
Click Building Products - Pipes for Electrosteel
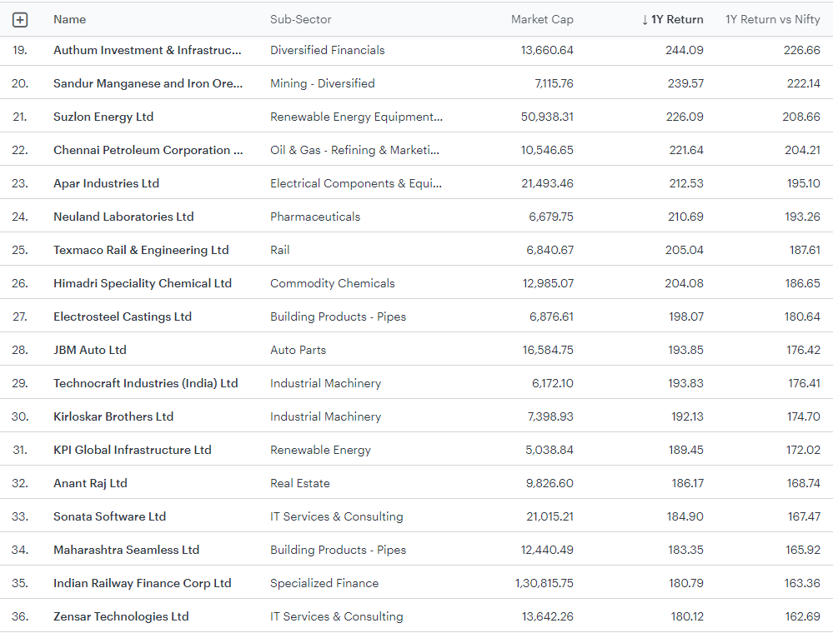click(338, 316)
